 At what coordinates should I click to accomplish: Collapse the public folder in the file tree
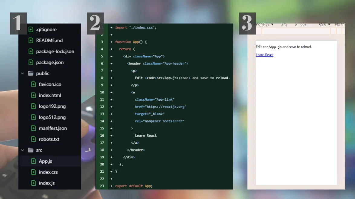point(22,73)
